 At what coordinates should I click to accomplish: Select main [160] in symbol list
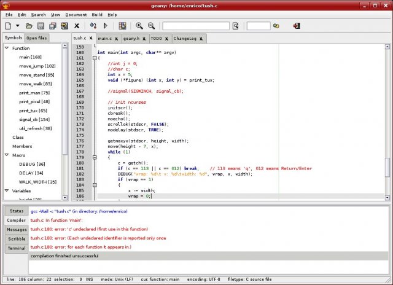pos(30,57)
